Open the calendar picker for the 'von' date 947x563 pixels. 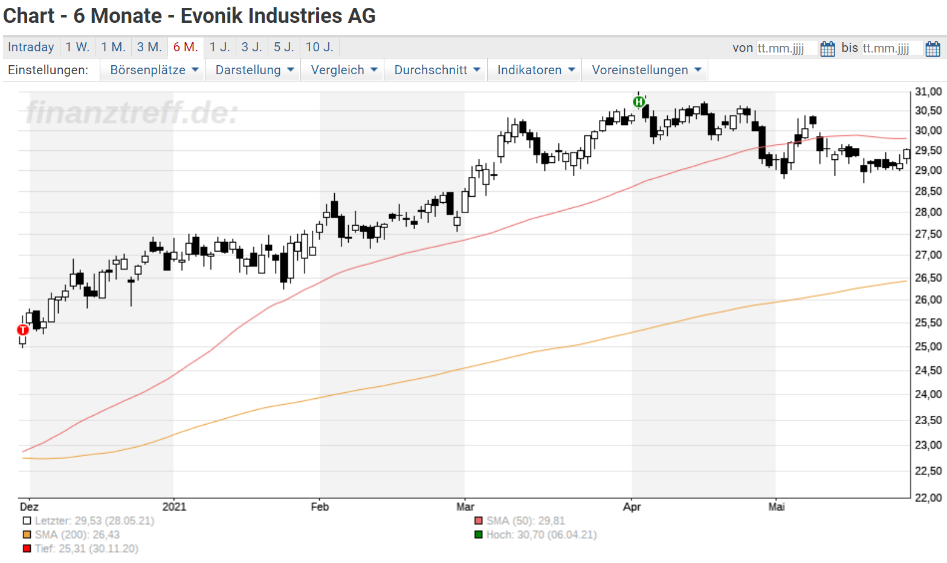coord(827,48)
